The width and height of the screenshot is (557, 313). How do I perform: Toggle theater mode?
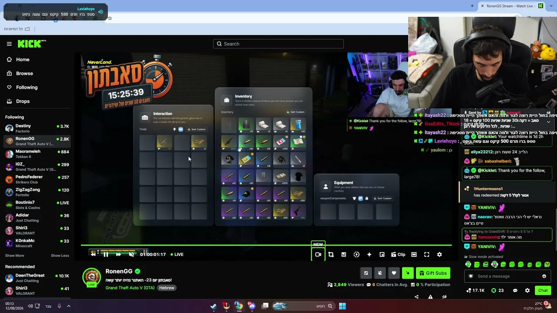(x=414, y=254)
